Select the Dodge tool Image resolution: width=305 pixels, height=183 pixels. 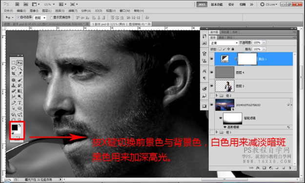20,96
